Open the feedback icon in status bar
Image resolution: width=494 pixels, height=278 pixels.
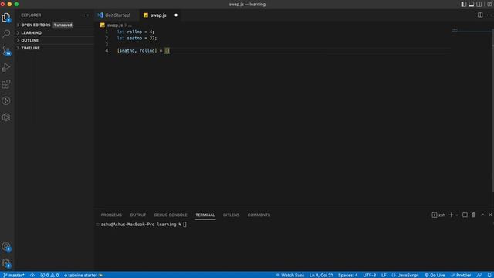click(x=479, y=275)
